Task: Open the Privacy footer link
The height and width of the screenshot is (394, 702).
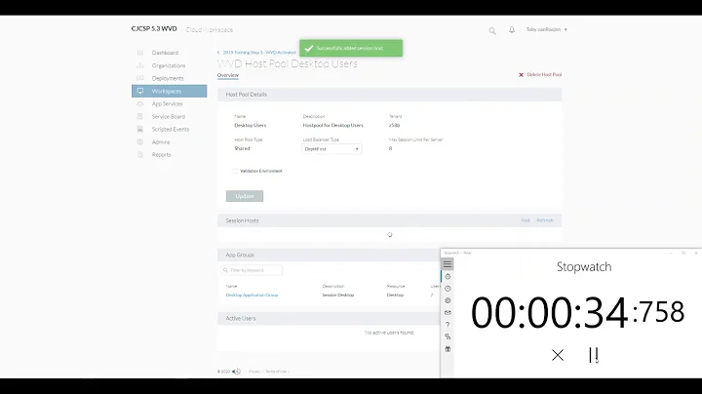Action: click(x=254, y=372)
